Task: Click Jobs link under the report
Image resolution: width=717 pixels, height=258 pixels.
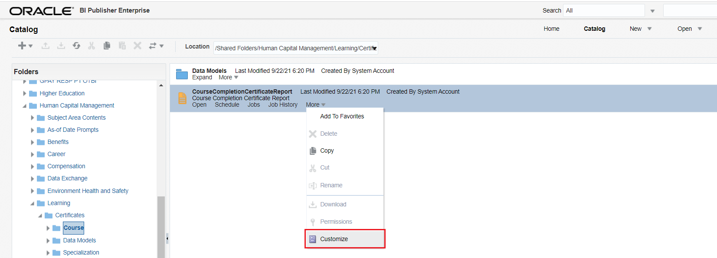Action: click(x=254, y=105)
